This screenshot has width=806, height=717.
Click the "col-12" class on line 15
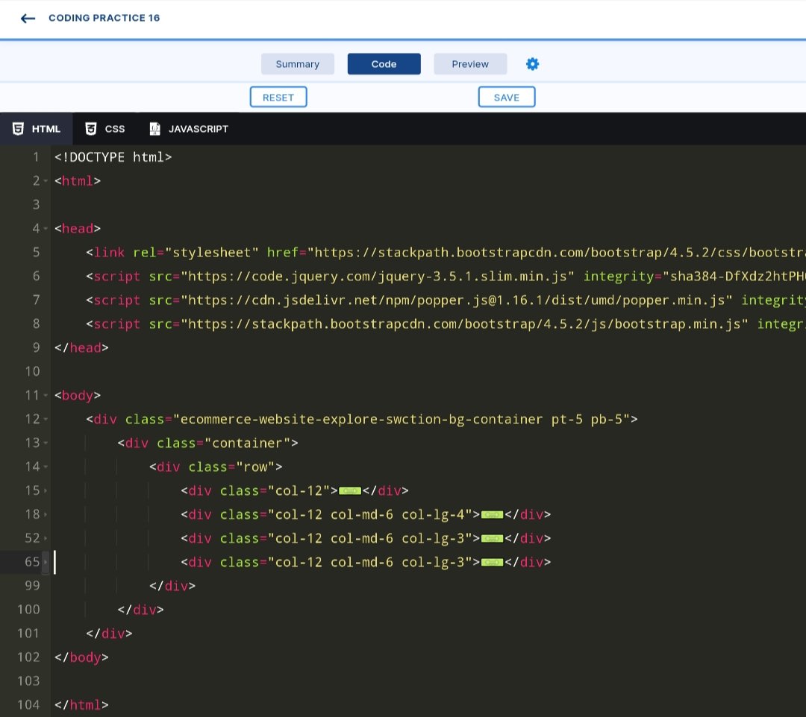click(x=299, y=491)
